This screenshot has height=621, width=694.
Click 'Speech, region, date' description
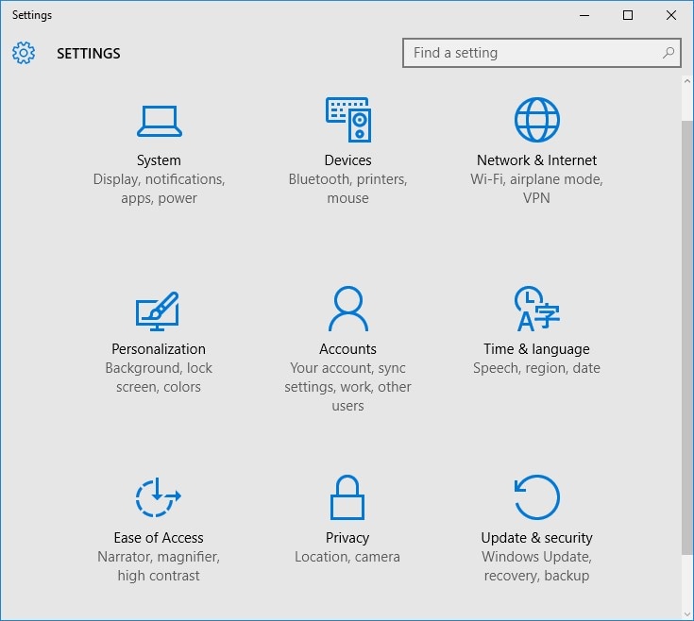(x=536, y=368)
